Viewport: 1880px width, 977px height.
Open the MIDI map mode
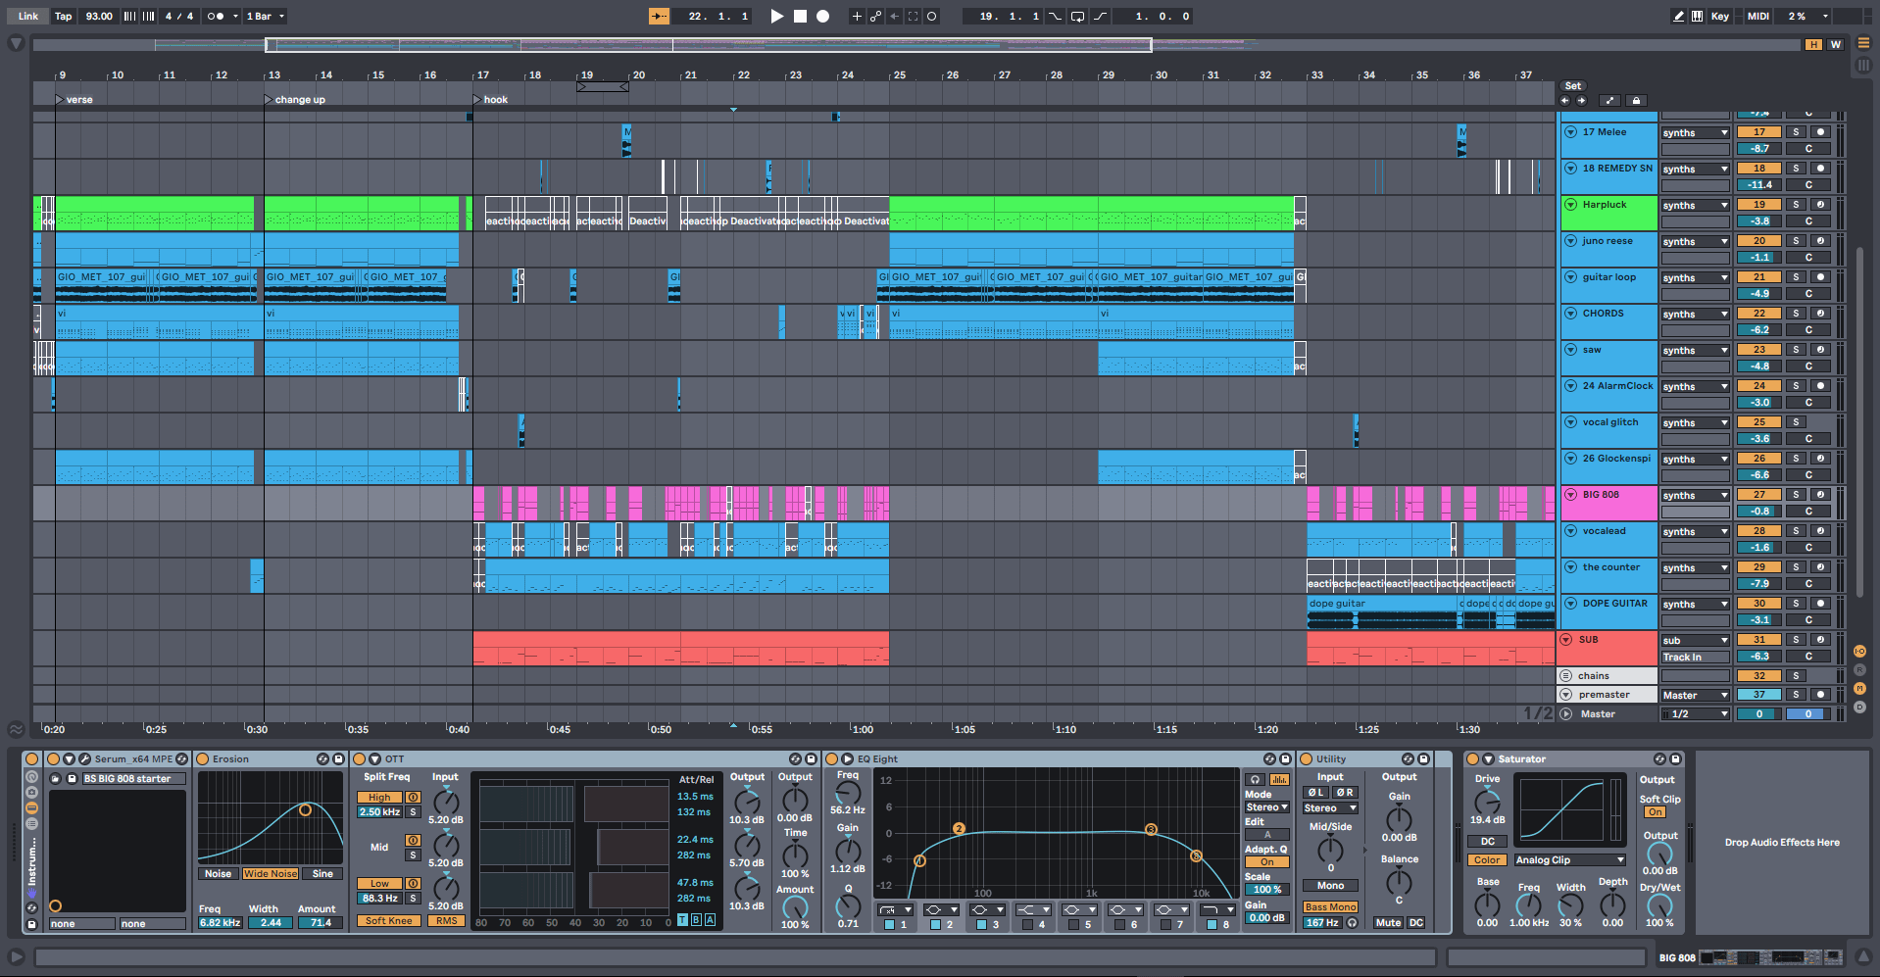(1757, 16)
